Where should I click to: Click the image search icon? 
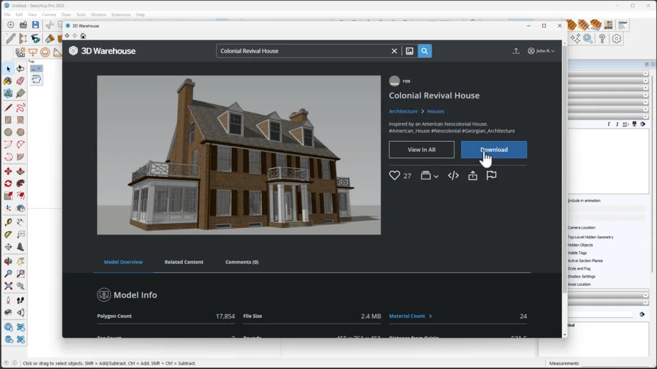pos(409,51)
